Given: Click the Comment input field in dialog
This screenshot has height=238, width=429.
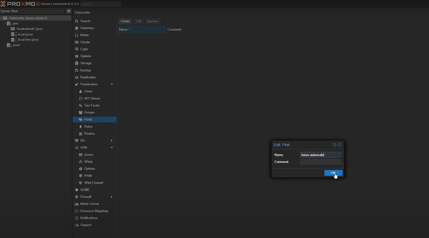Looking at the screenshot, I should point(320,162).
